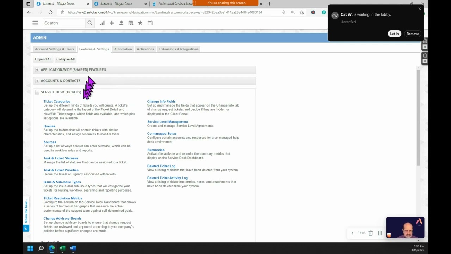
Task: Open Windows Start menu
Action: click(30, 248)
